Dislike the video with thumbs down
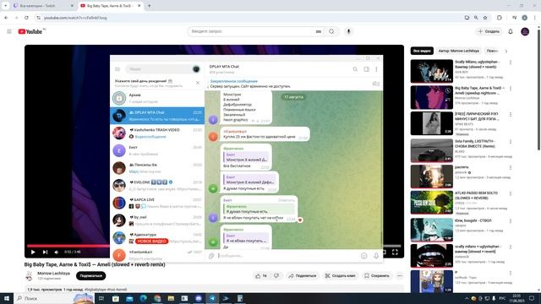 pos(276,276)
